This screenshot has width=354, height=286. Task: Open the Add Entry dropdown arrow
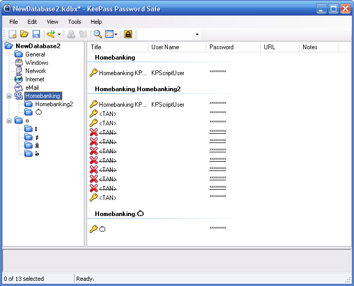(x=59, y=35)
